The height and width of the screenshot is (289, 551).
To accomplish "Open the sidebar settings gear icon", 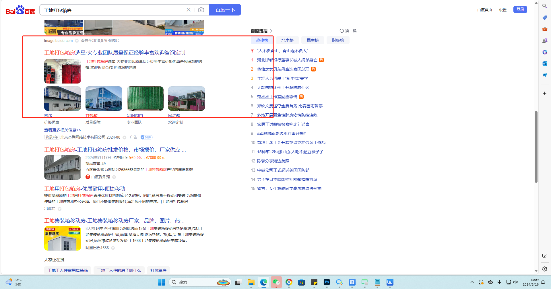I will [x=544, y=269].
